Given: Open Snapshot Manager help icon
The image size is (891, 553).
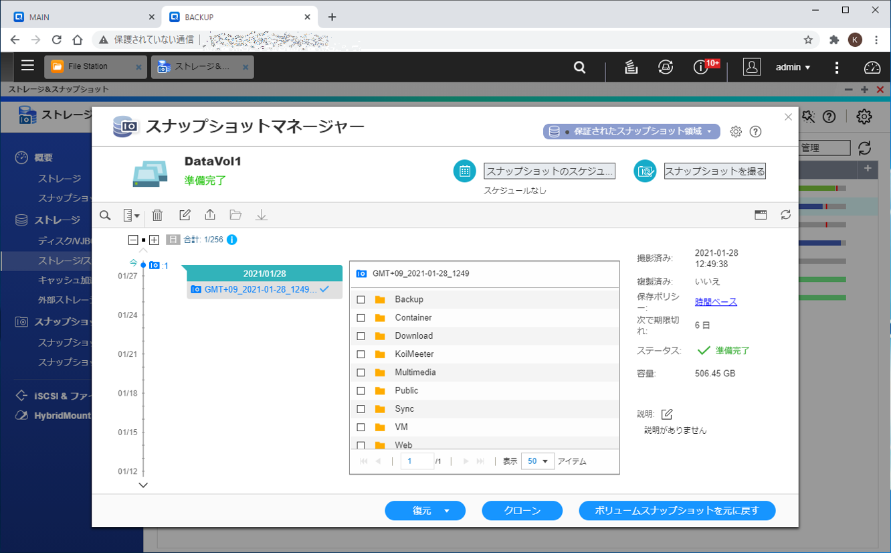Looking at the screenshot, I should tap(756, 132).
